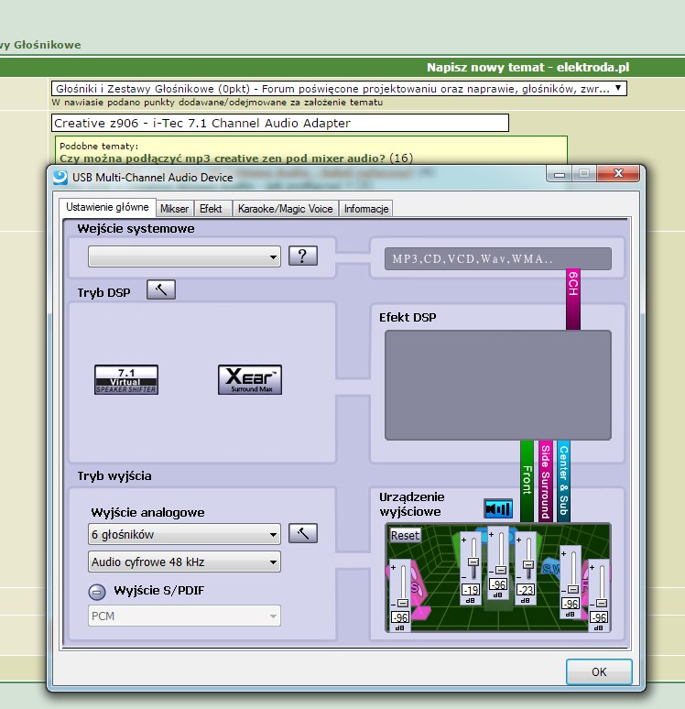
Task: Click the -23 dB value box
Action: click(526, 590)
